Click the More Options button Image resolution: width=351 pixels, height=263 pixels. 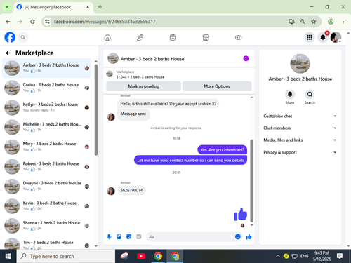(x=217, y=86)
